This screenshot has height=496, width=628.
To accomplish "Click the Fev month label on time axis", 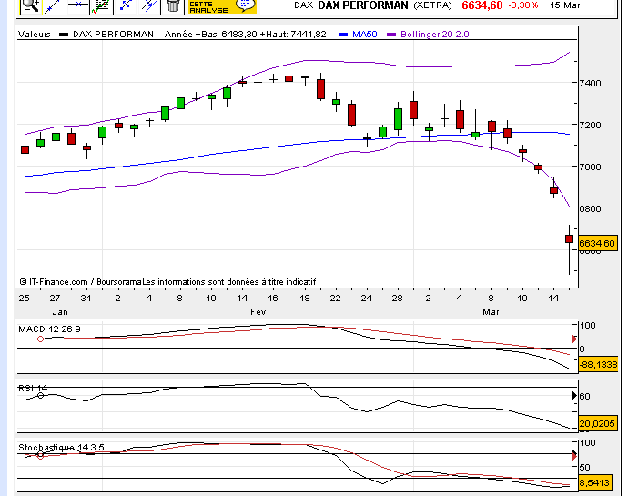I will (258, 312).
